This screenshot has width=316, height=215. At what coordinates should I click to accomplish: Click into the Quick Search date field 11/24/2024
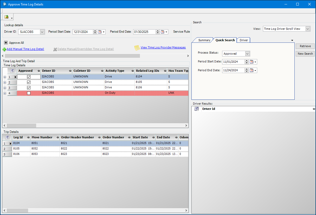point(234,70)
